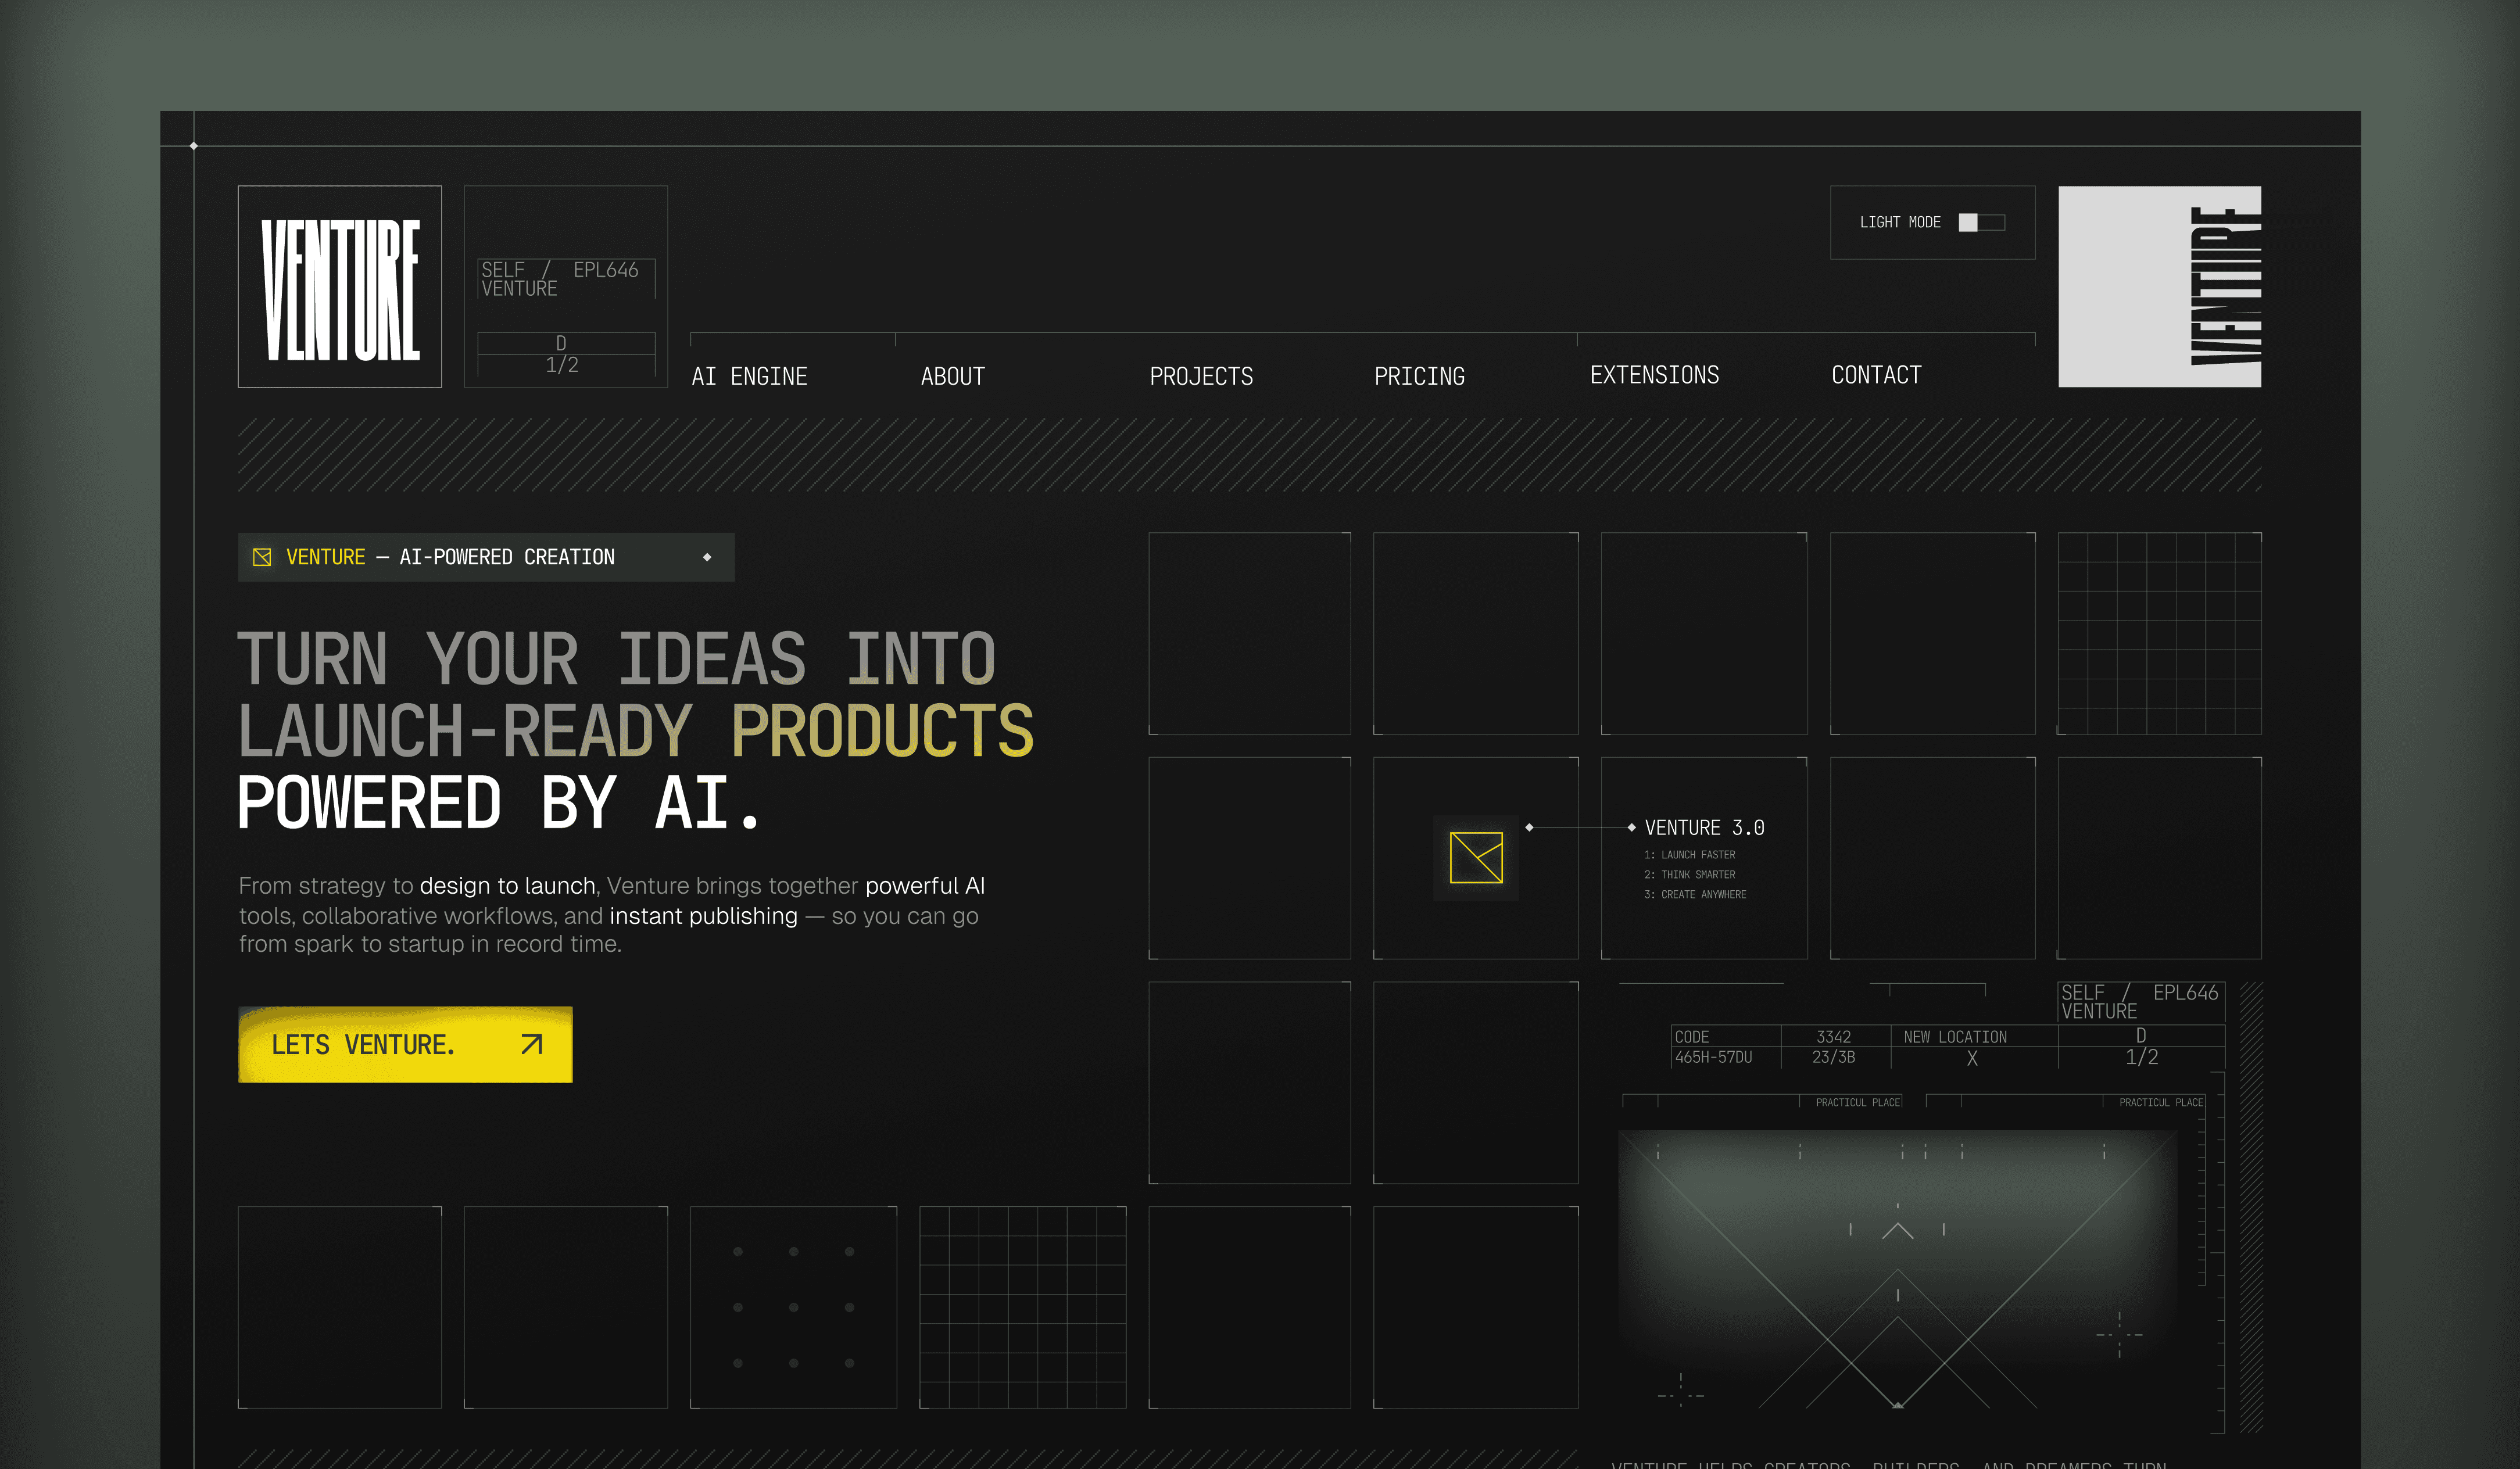Click the black VENTURE logo box
The height and width of the screenshot is (1469, 2520).
(x=339, y=287)
